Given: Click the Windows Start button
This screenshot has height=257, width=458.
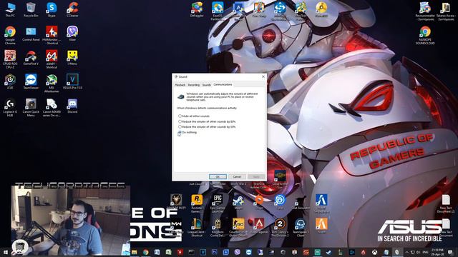Looking at the screenshot, I should click(5, 252).
